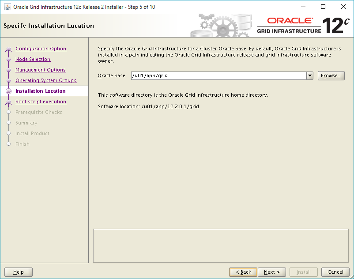Click the Configuration Option step bullet icon
Image resolution: width=354 pixels, height=279 pixels.
8,49
